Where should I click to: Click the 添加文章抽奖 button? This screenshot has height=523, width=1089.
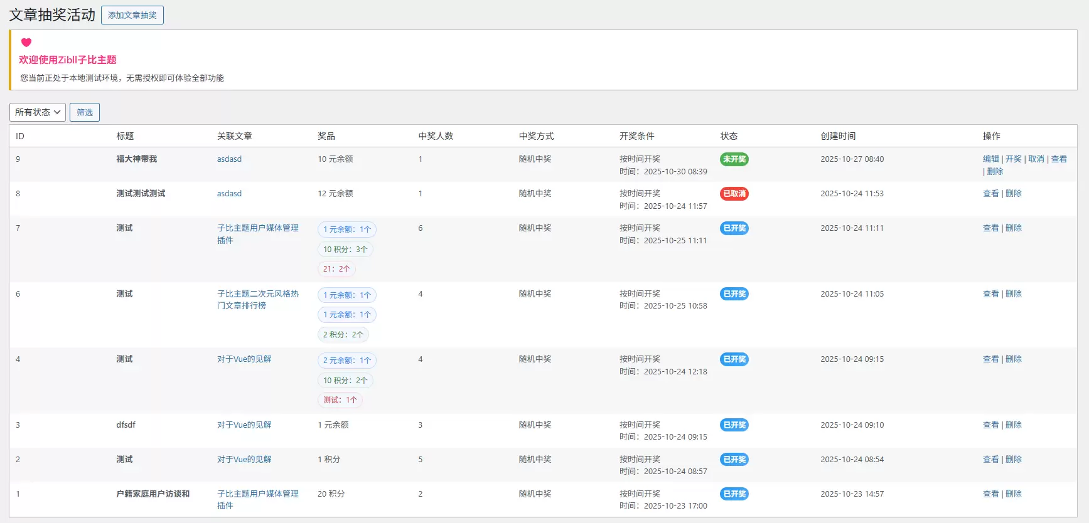(132, 15)
